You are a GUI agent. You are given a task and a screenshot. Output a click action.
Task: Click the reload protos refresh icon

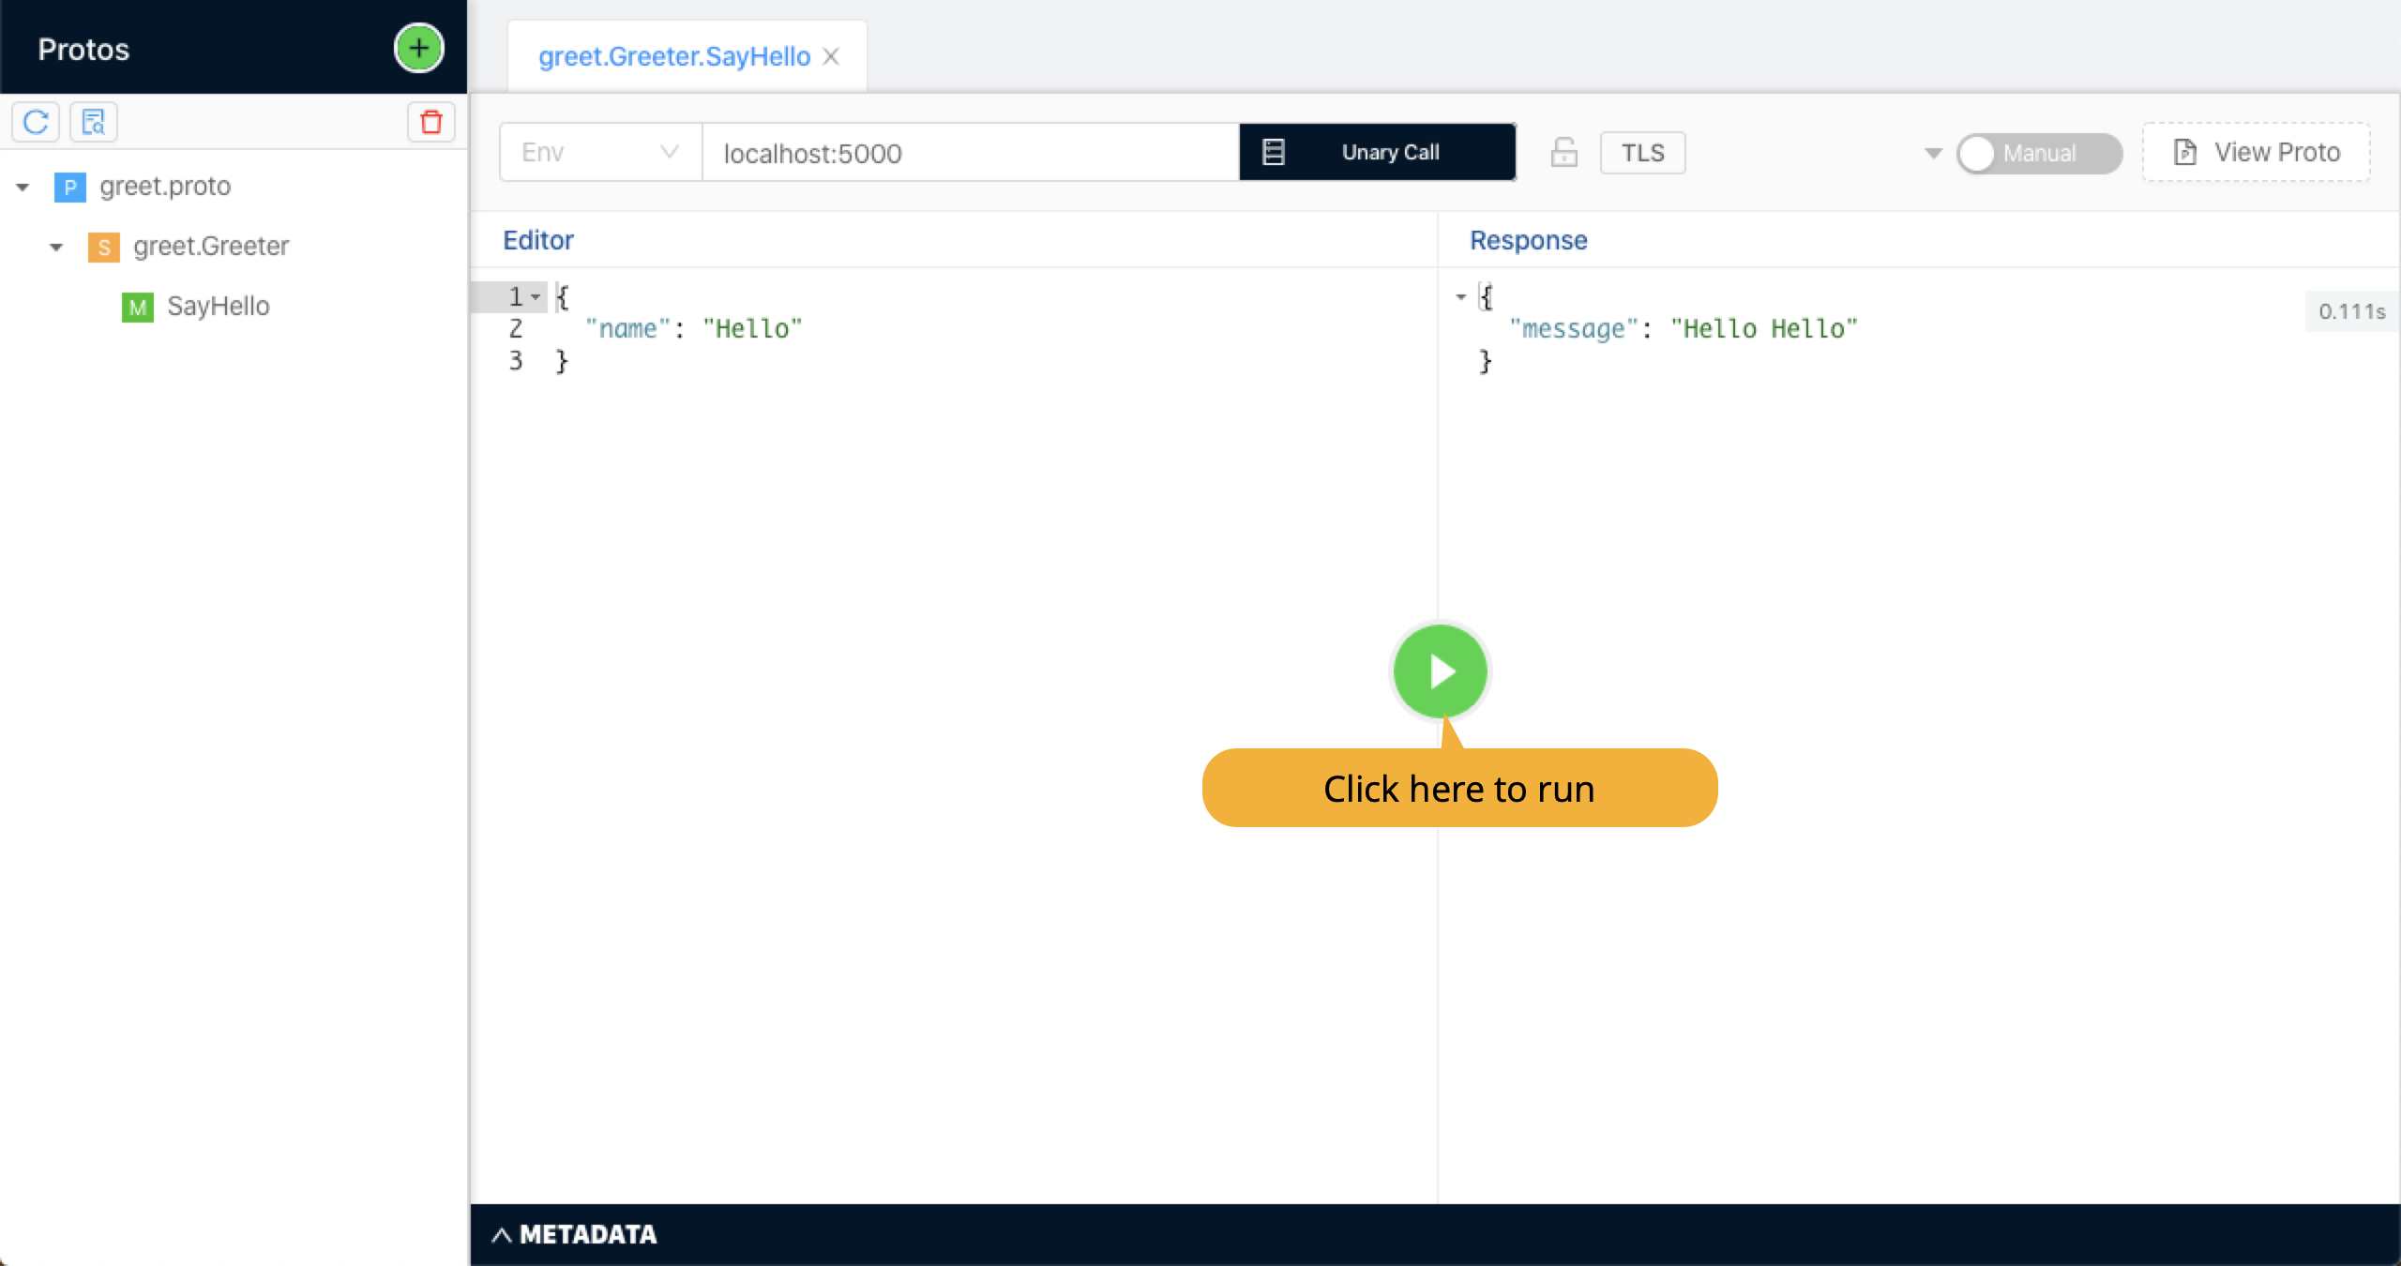36,122
